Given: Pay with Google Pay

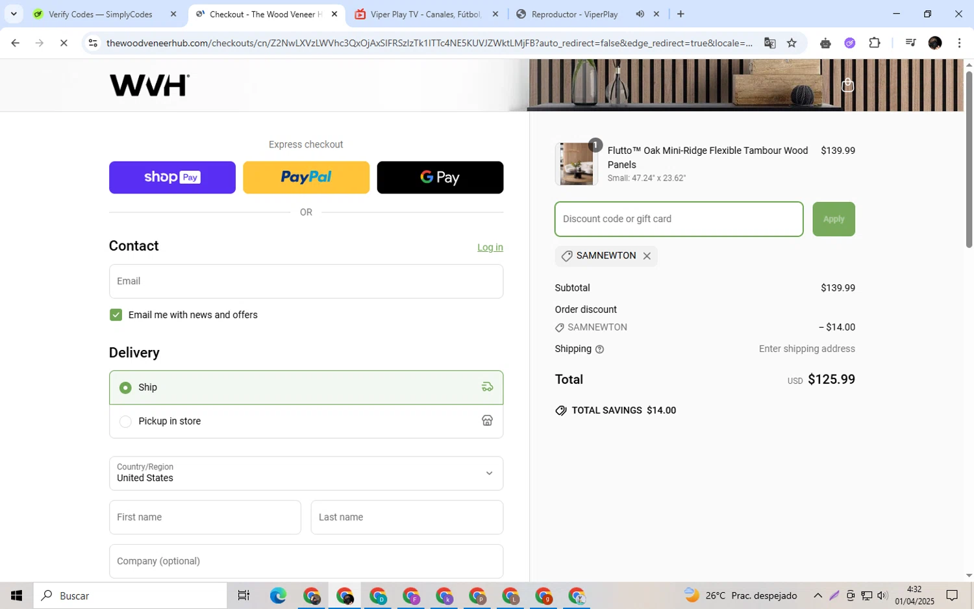Looking at the screenshot, I should (x=440, y=177).
